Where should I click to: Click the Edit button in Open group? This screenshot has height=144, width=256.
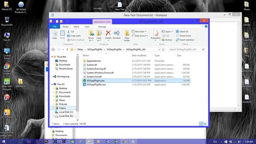click(x=165, y=36)
